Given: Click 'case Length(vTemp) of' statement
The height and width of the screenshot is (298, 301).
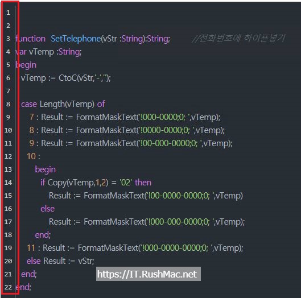Looking at the screenshot, I should (63, 104).
